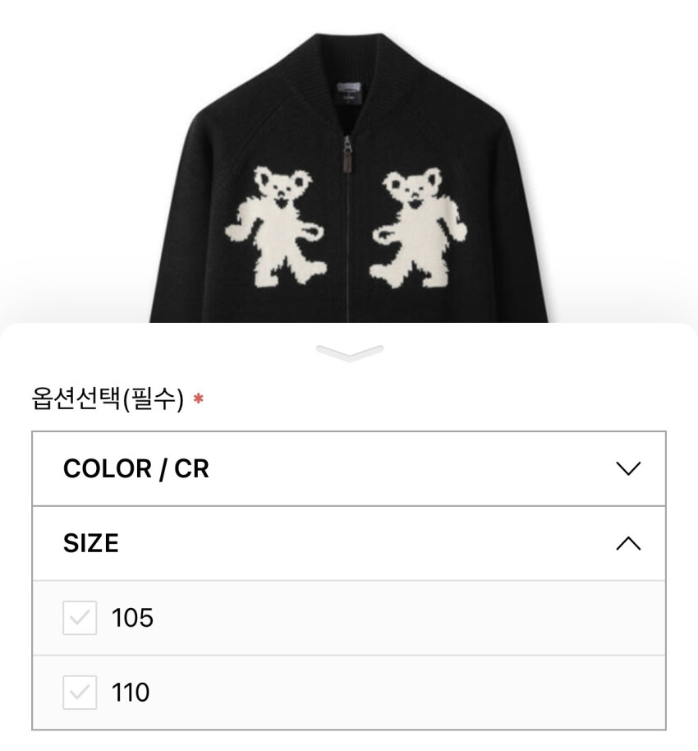Click the red required asterisk marker
The height and width of the screenshot is (751, 698).
point(198,401)
